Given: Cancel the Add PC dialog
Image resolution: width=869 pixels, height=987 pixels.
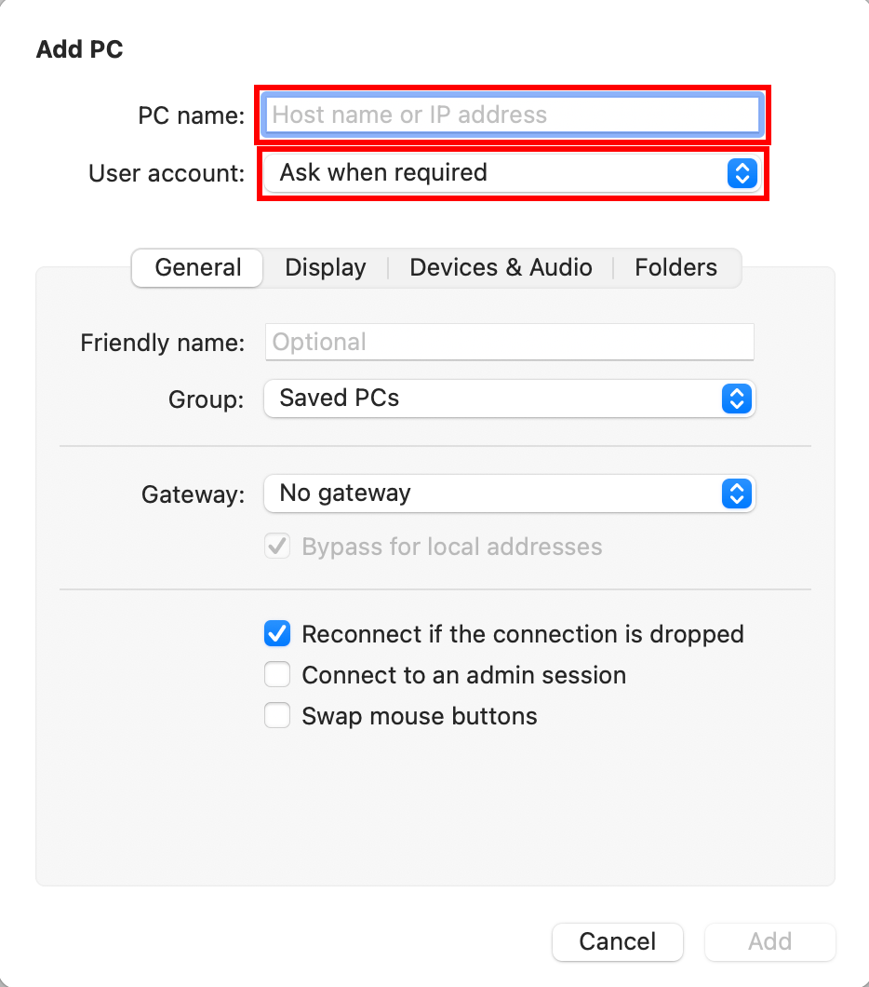Looking at the screenshot, I should click(x=618, y=942).
